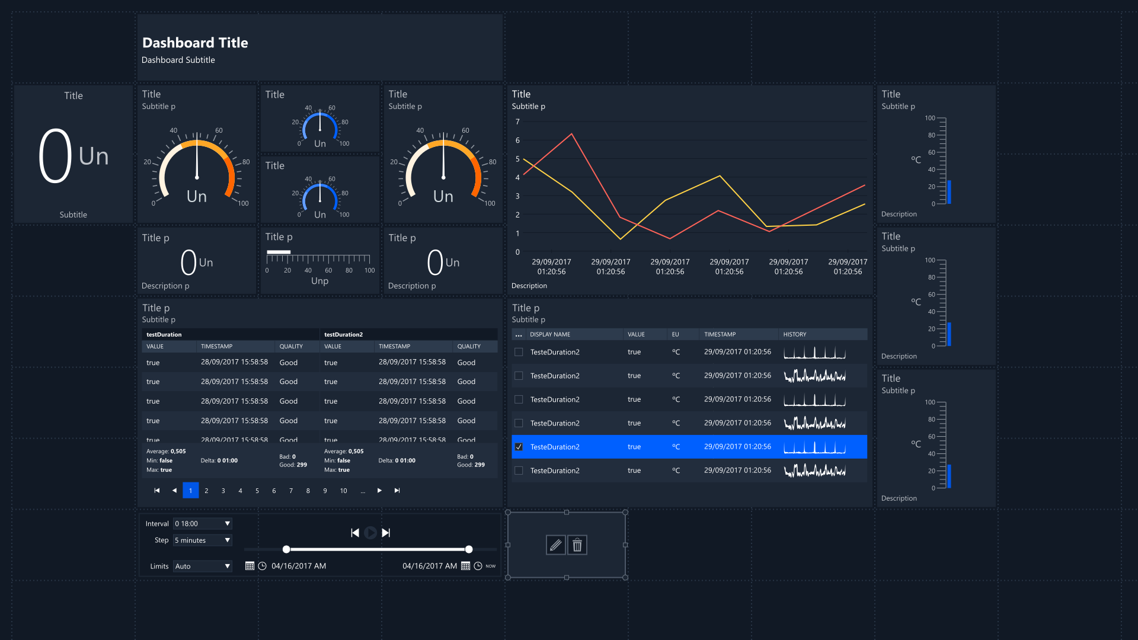Open end time clock icon
Viewport: 1138px width, 640px height.
[478, 566]
